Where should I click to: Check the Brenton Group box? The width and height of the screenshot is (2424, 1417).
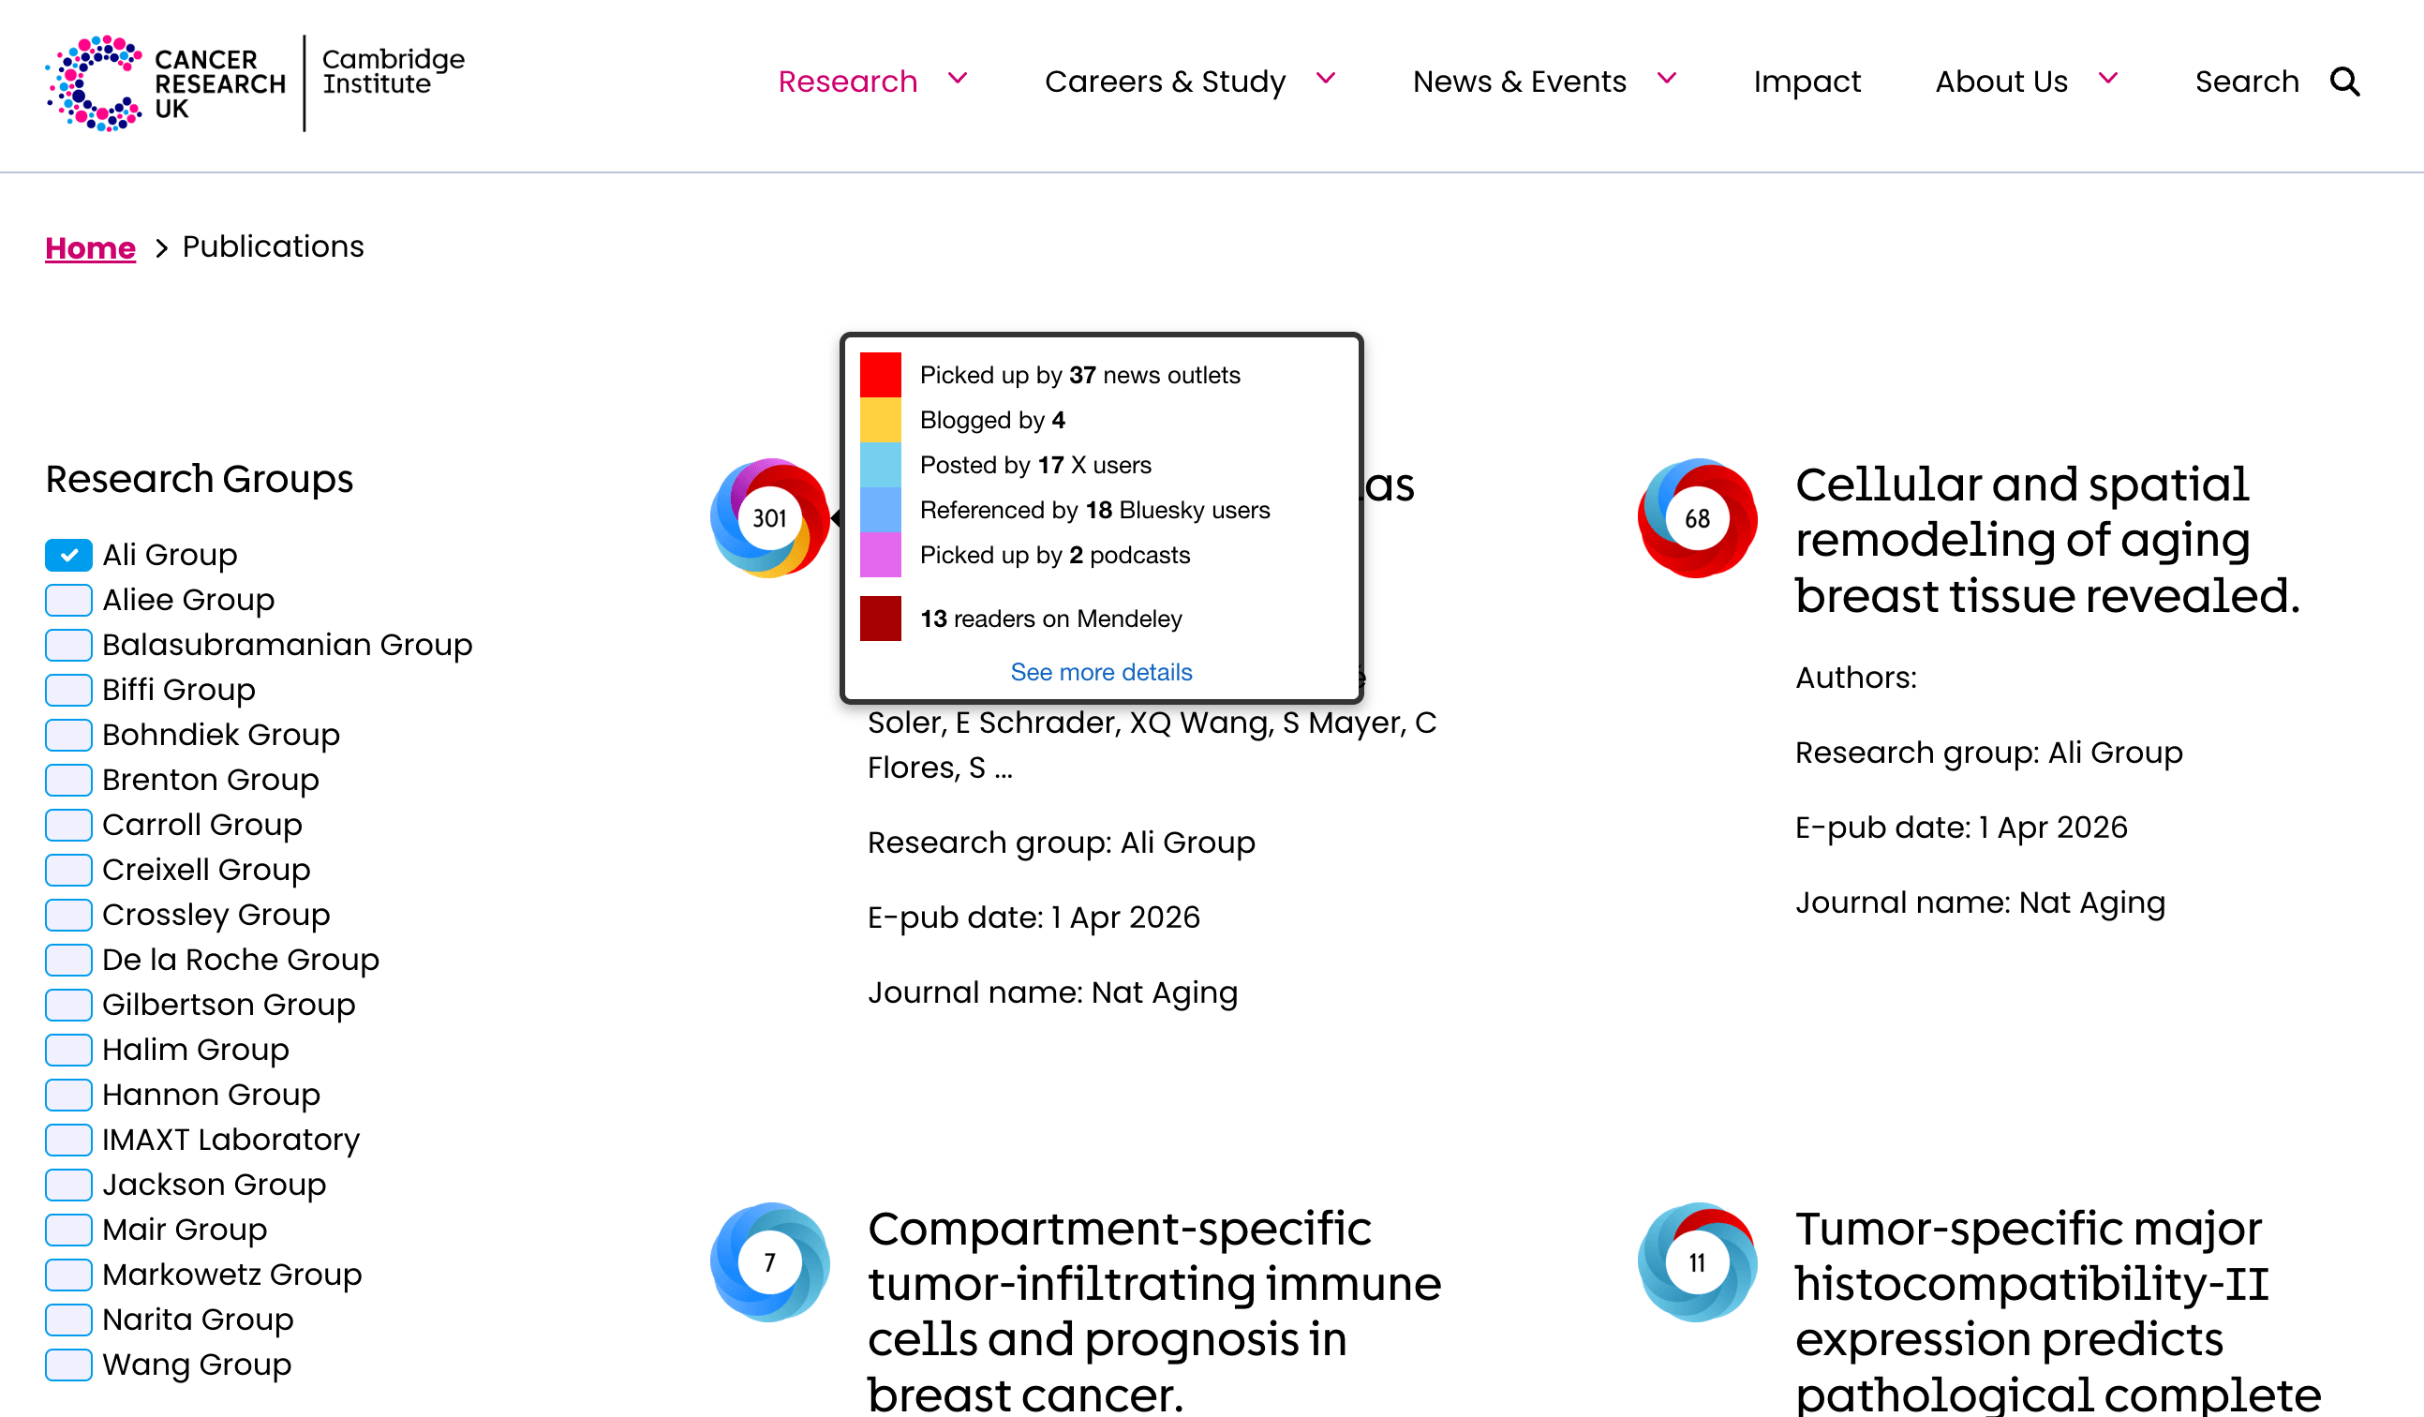68,779
